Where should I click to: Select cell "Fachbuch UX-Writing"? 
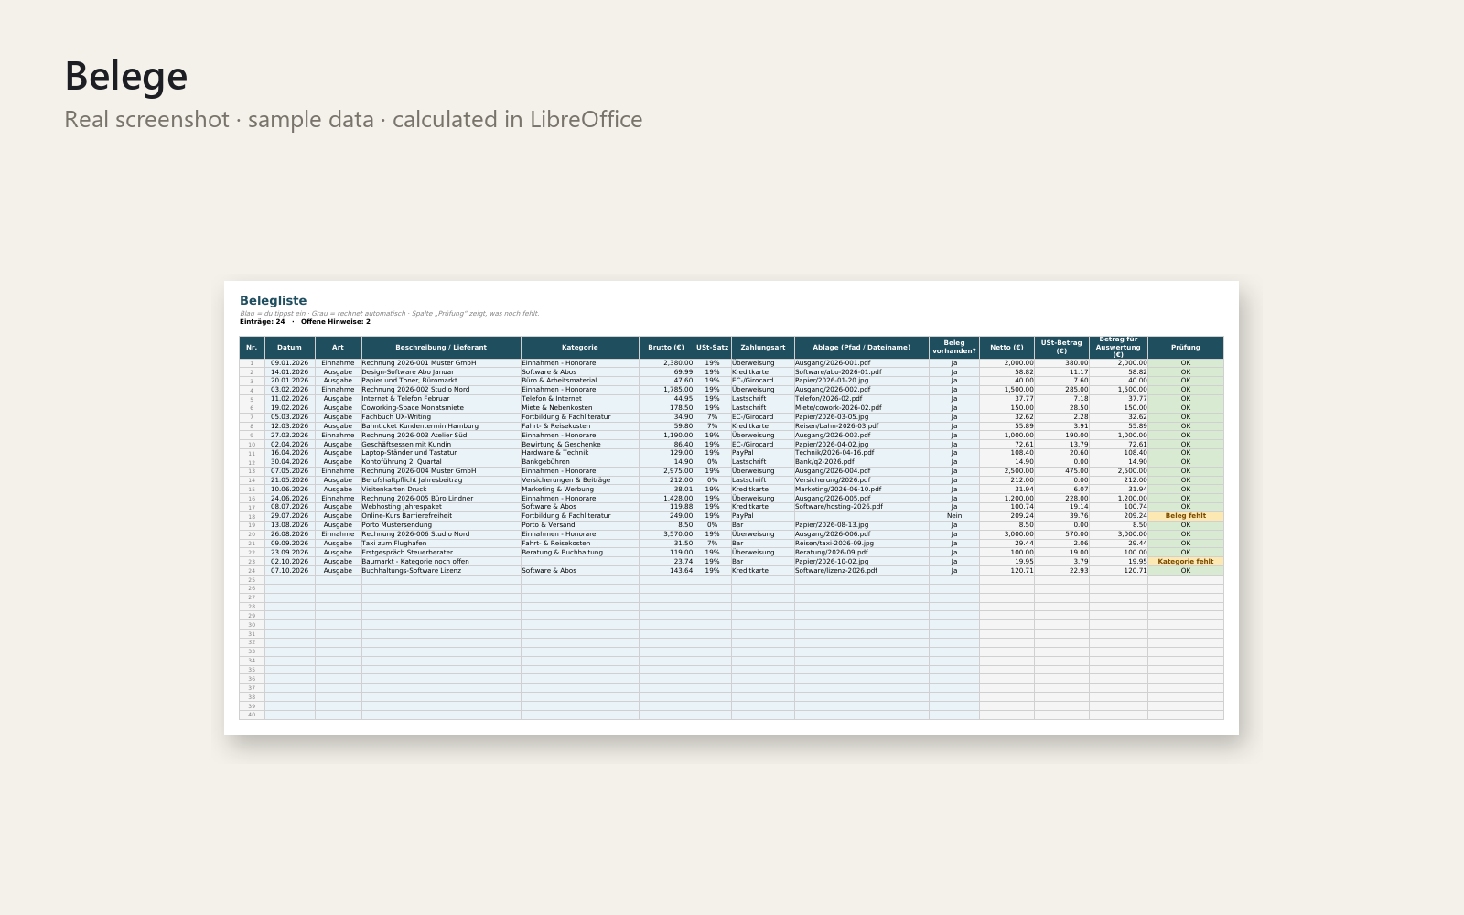click(441, 417)
